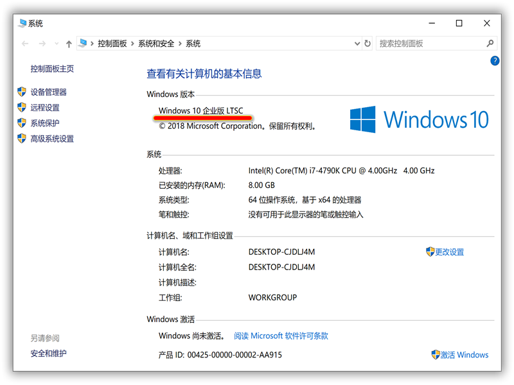Click 更改设置 link for computer name
The height and width of the screenshot is (385, 514).
449,252
